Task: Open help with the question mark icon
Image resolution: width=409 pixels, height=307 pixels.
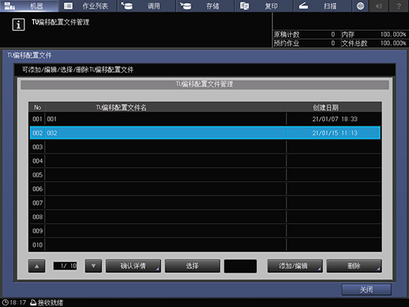Action: [x=399, y=6]
